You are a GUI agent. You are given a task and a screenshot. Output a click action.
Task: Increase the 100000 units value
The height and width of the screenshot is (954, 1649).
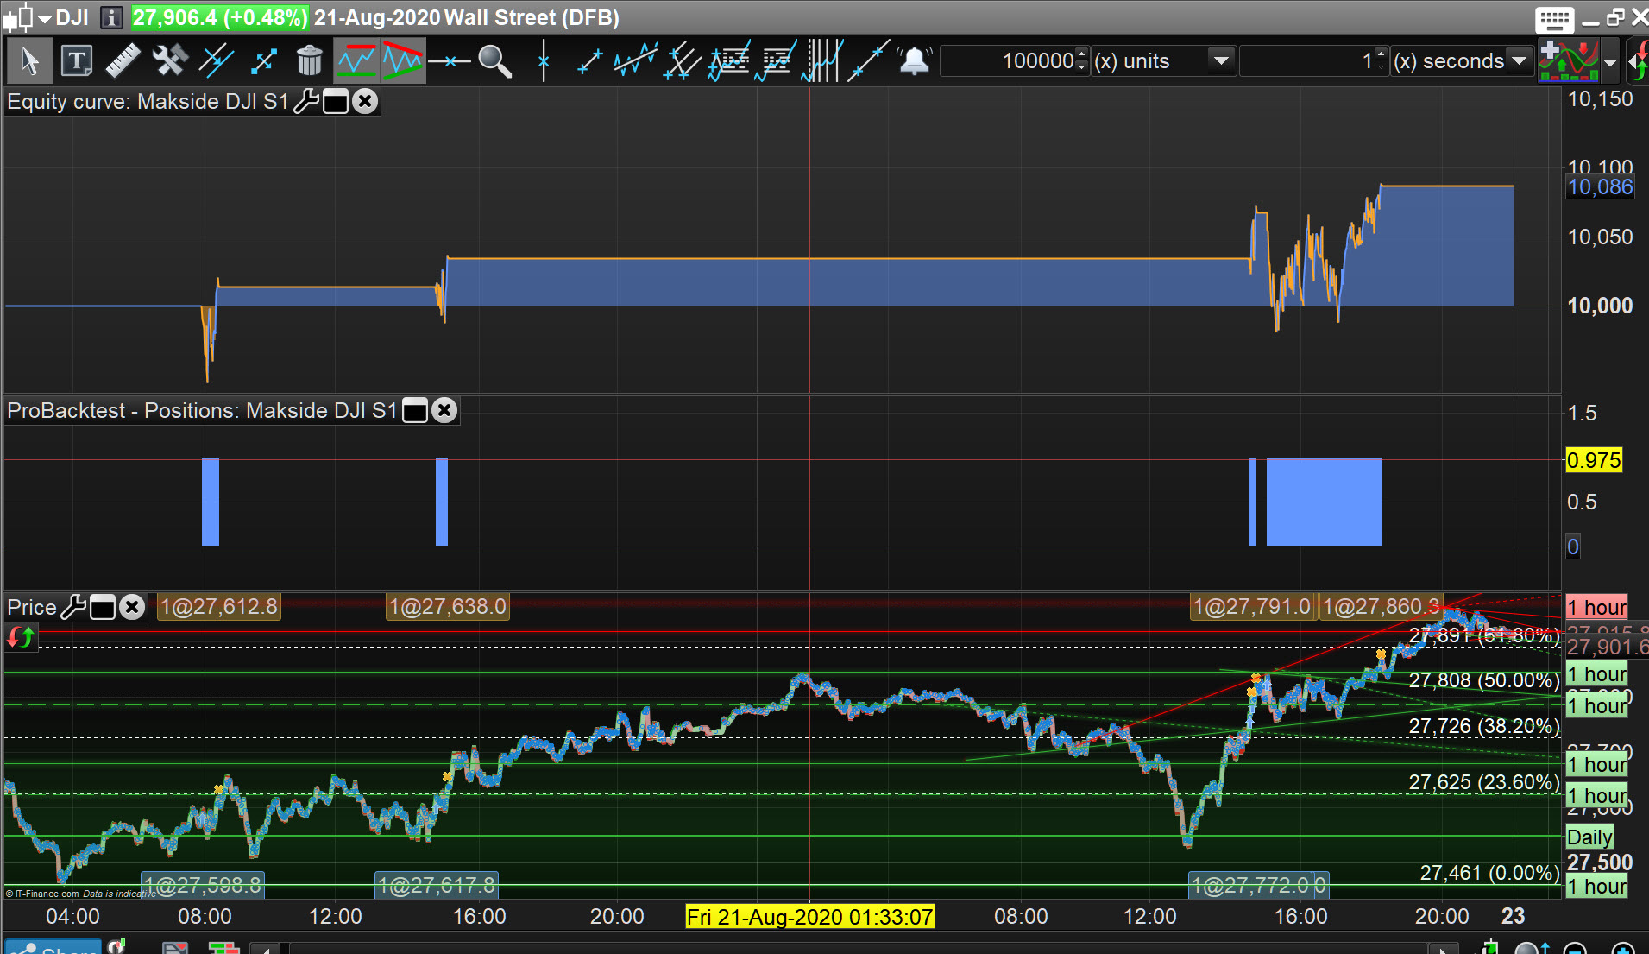[x=1083, y=54]
